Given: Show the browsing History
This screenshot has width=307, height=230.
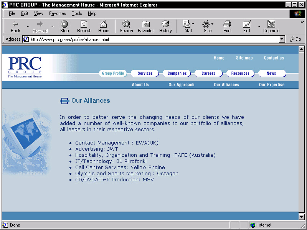Looking at the screenshot, I should (165, 26).
